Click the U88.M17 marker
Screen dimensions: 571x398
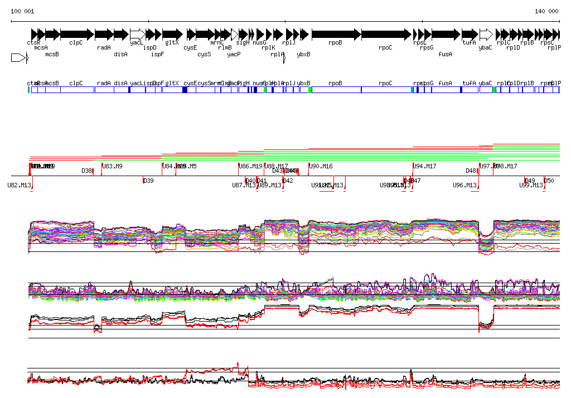tap(276, 166)
